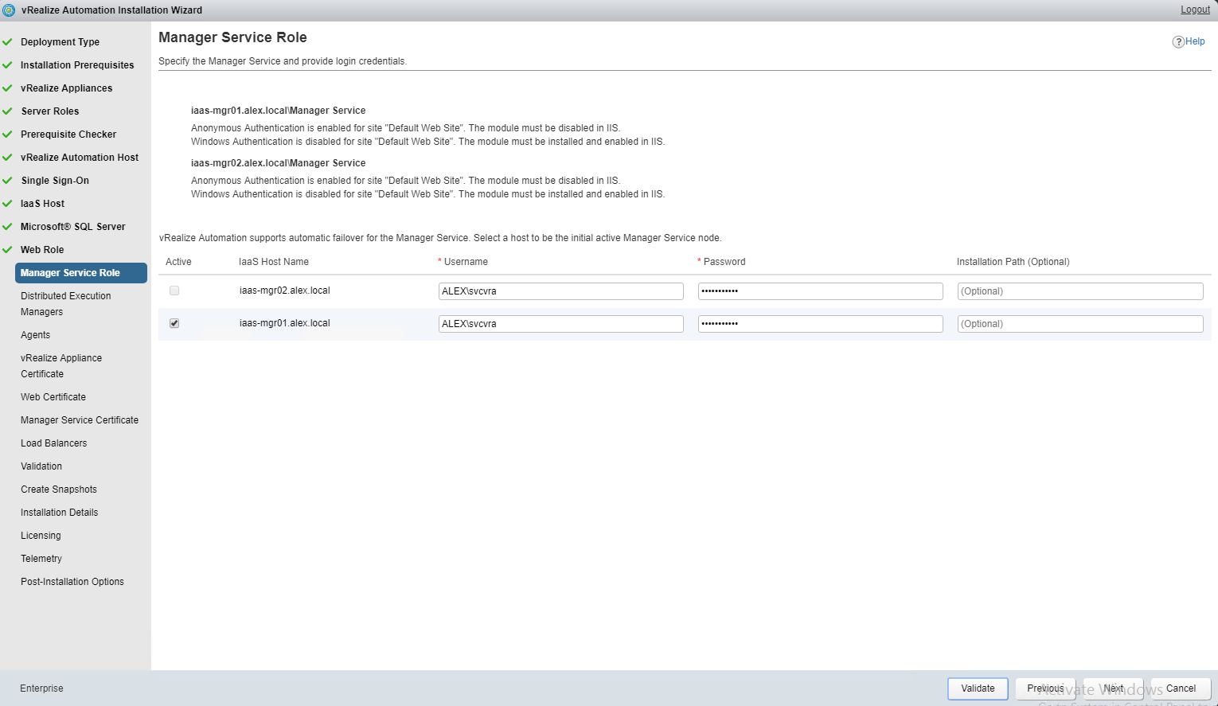Select Microsoft SQL Server step in sidebar
The width and height of the screenshot is (1218, 706).
pos(73,227)
